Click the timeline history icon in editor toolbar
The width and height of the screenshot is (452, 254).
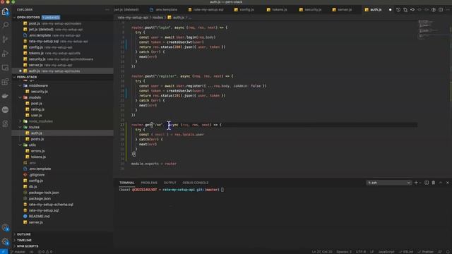pyautogui.click(x=398, y=10)
